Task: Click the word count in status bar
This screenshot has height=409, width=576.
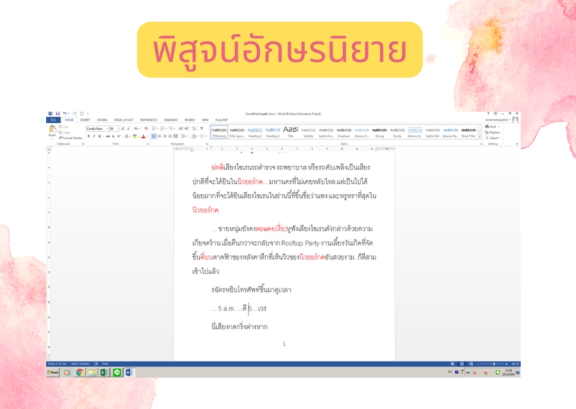Action: pyautogui.click(x=80, y=364)
